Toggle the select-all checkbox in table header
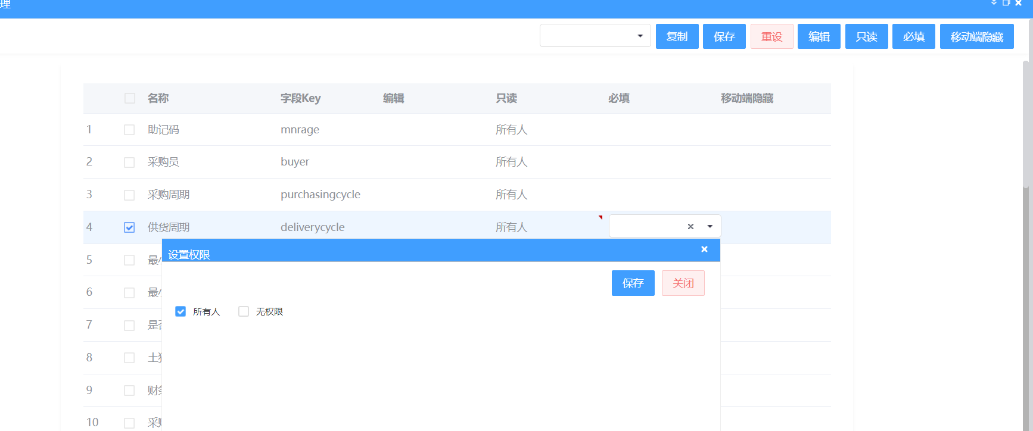Image resolution: width=1033 pixels, height=431 pixels. 129,98
